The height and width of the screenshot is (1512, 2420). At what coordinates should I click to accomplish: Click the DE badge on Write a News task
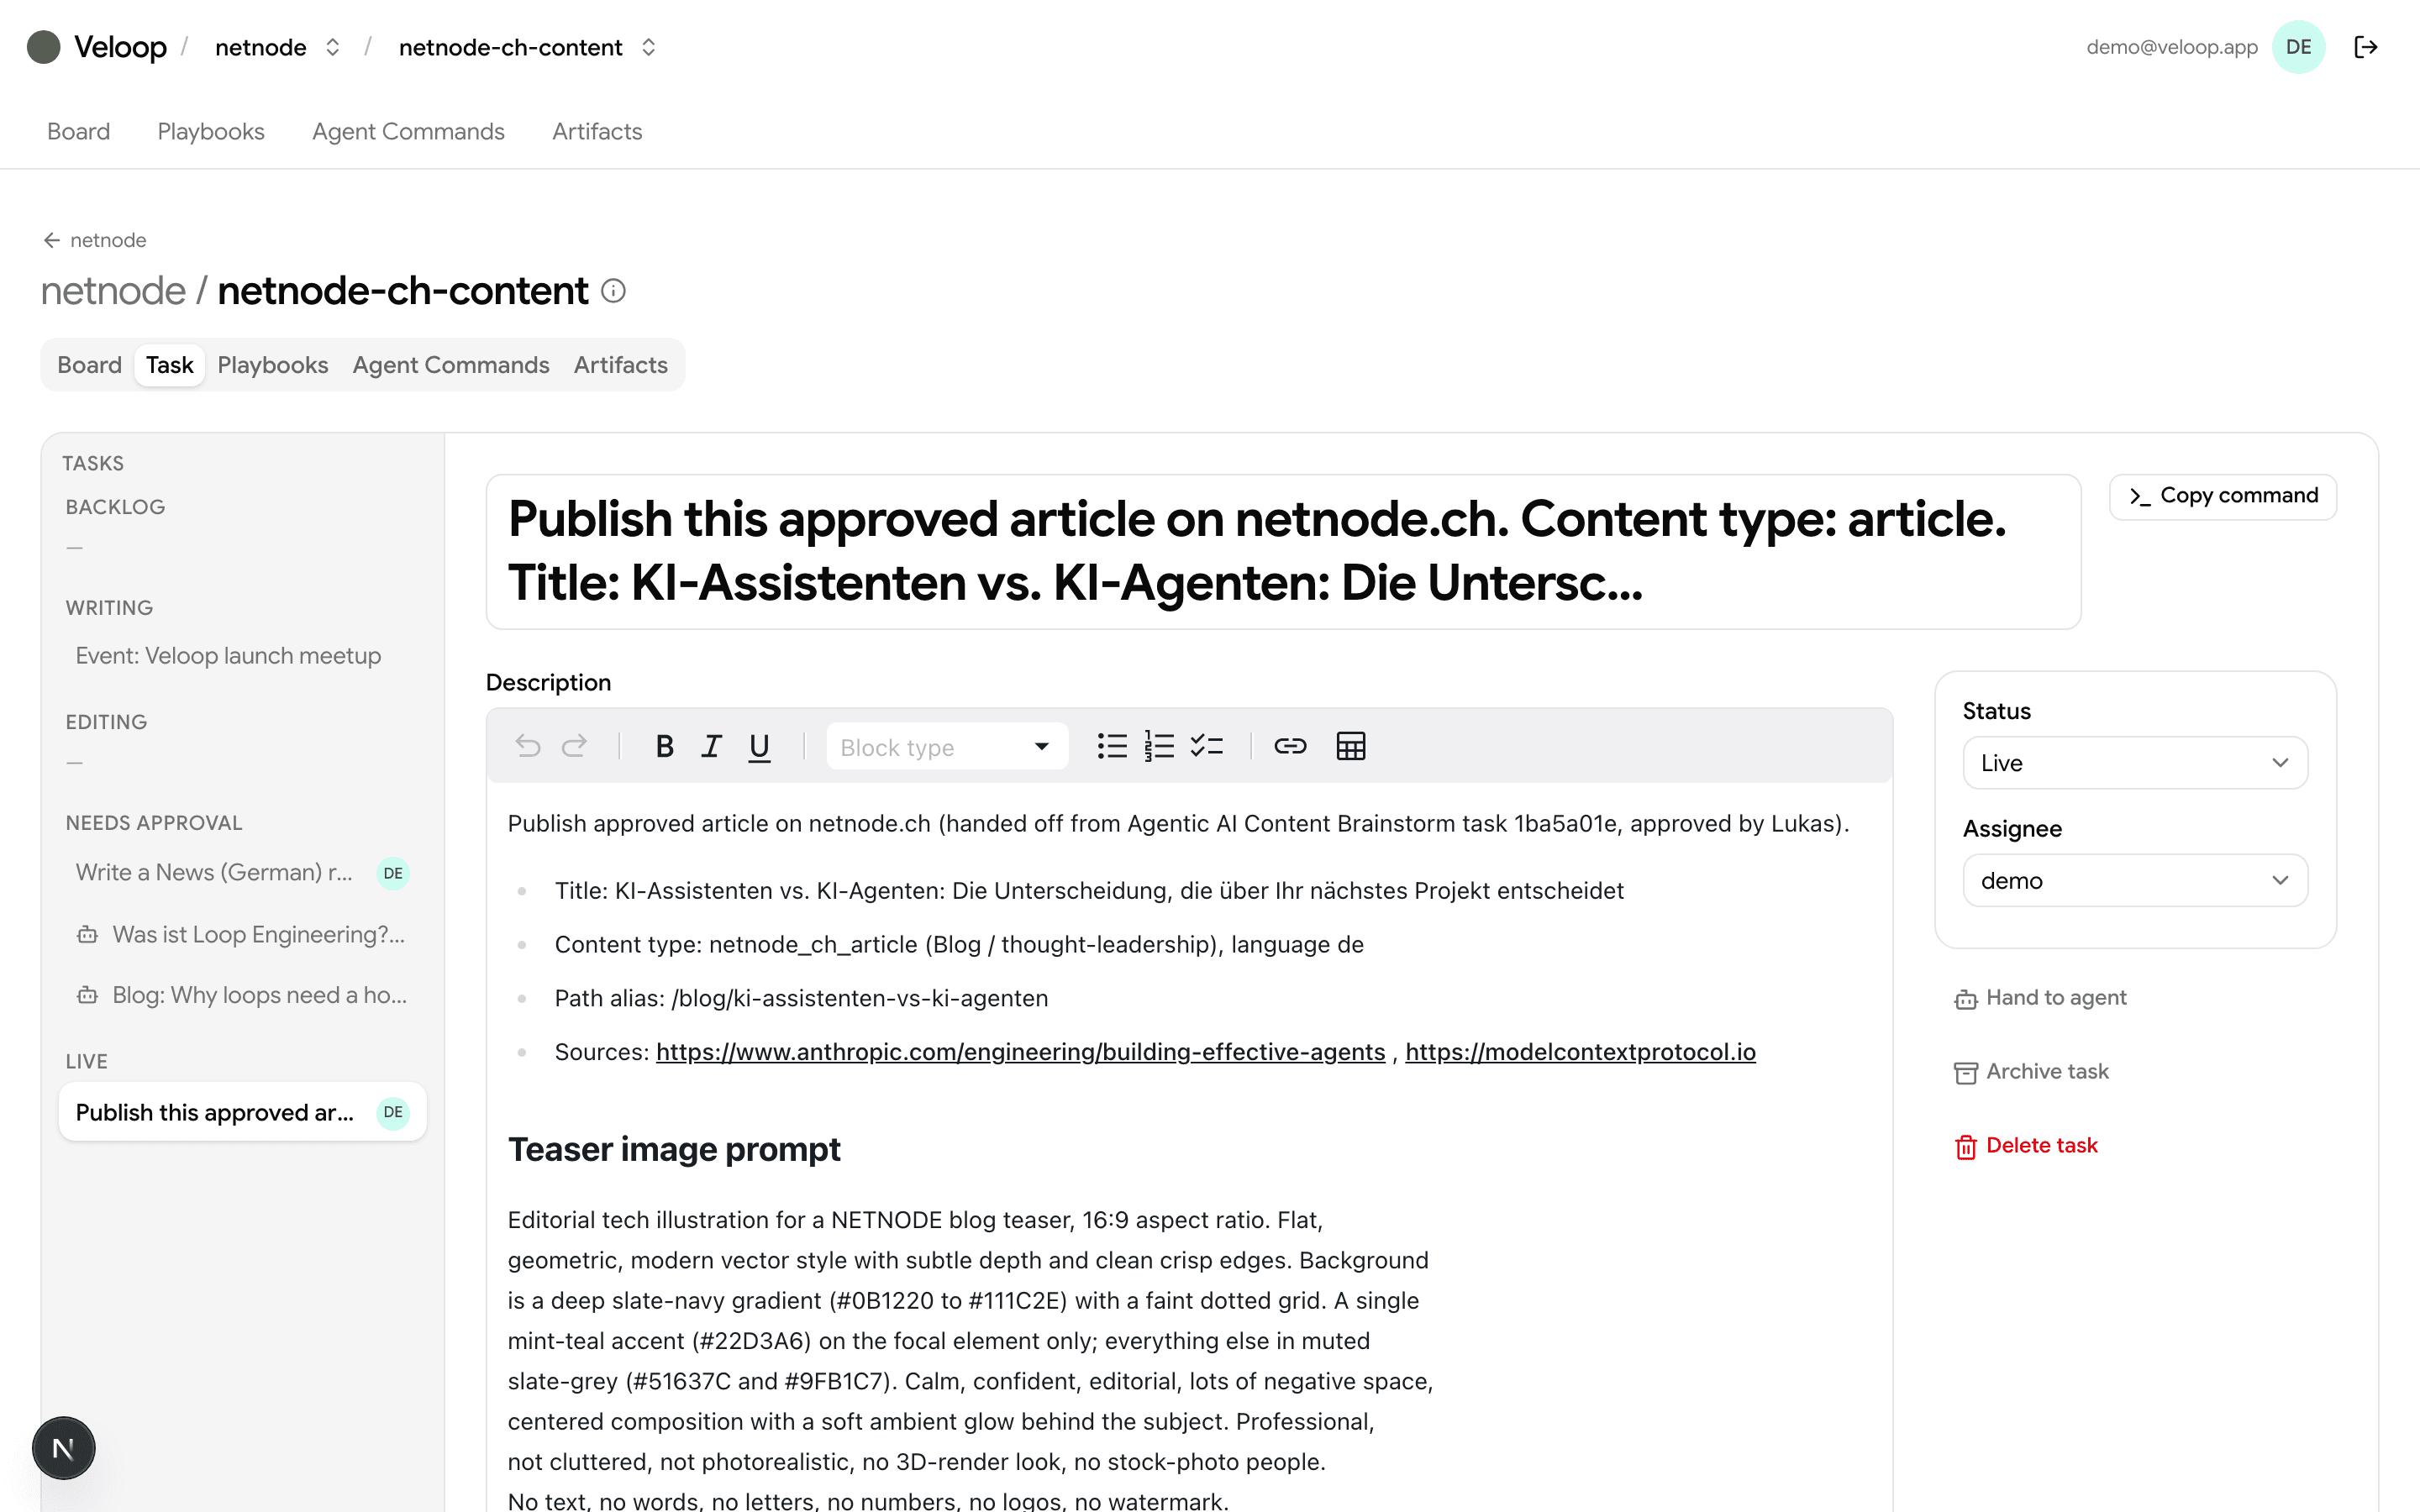coord(393,873)
